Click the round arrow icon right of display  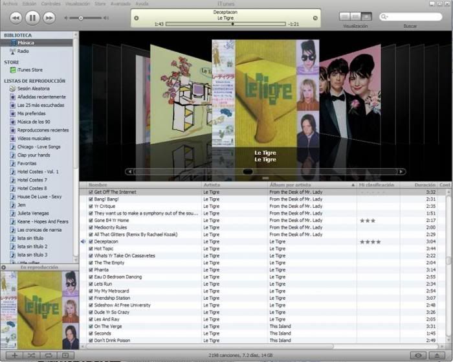click(x=315, y=18)
